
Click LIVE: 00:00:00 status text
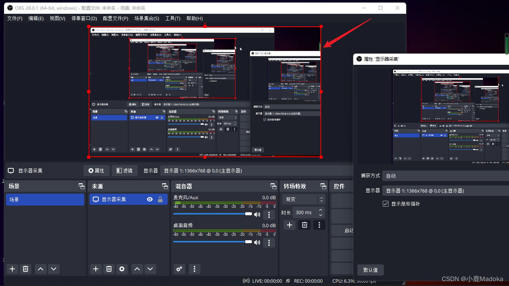267,281
